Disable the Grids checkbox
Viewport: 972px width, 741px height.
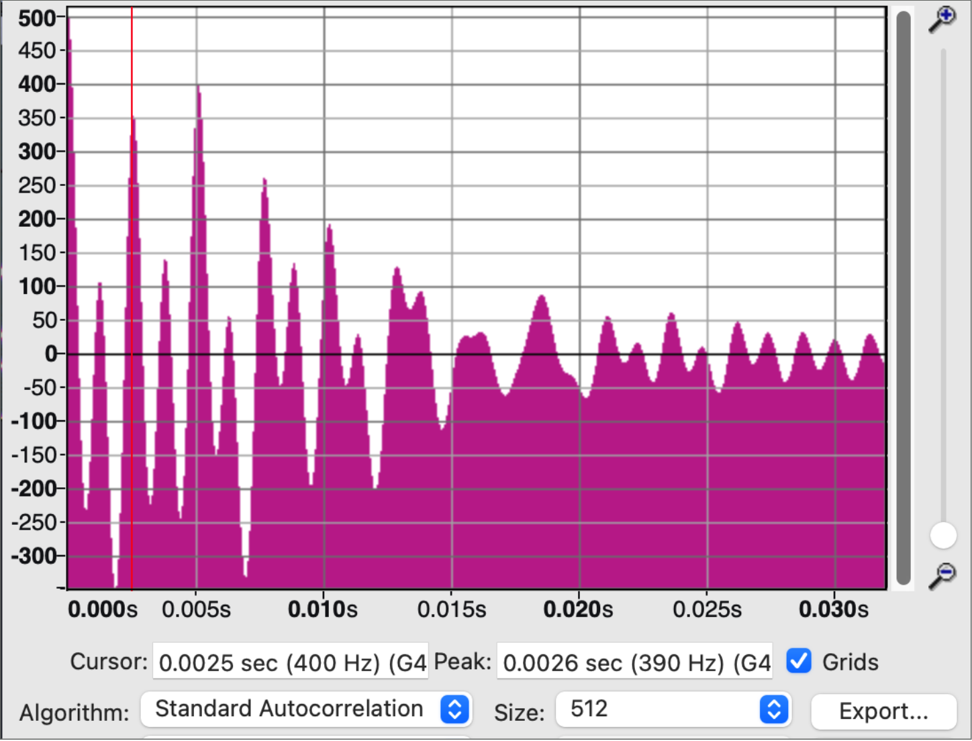pos(799,661)
